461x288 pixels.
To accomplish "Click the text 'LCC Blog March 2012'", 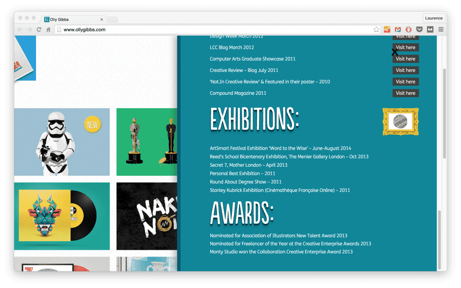I will click(x=232, y=47).
